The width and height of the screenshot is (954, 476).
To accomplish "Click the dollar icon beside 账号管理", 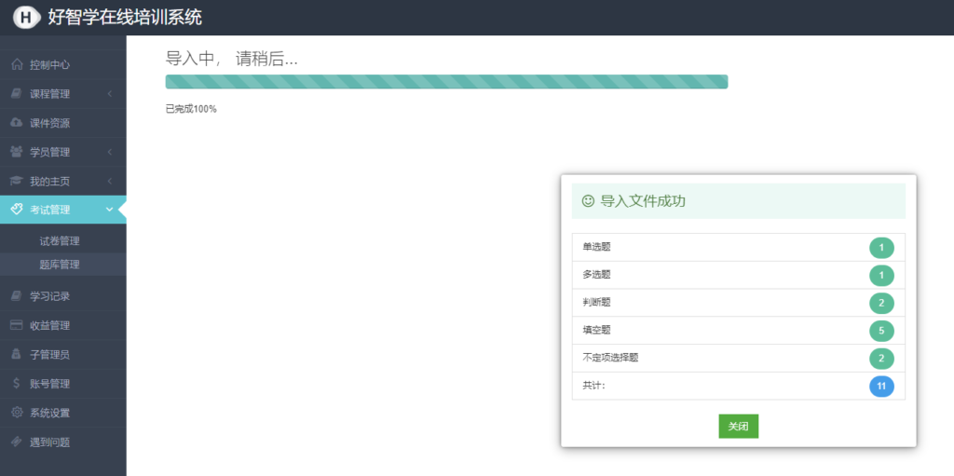I will (17, 384).
